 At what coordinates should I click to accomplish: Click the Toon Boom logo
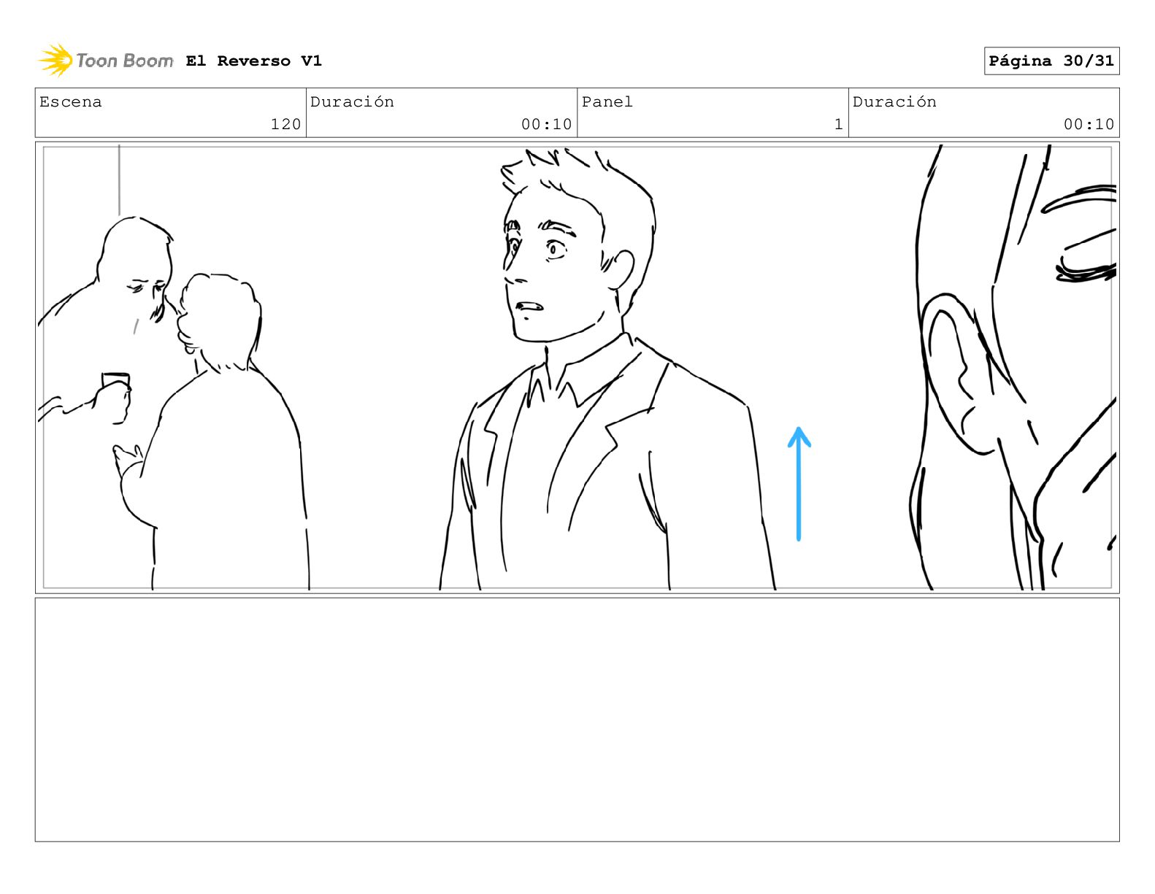(x=106, y=61)
